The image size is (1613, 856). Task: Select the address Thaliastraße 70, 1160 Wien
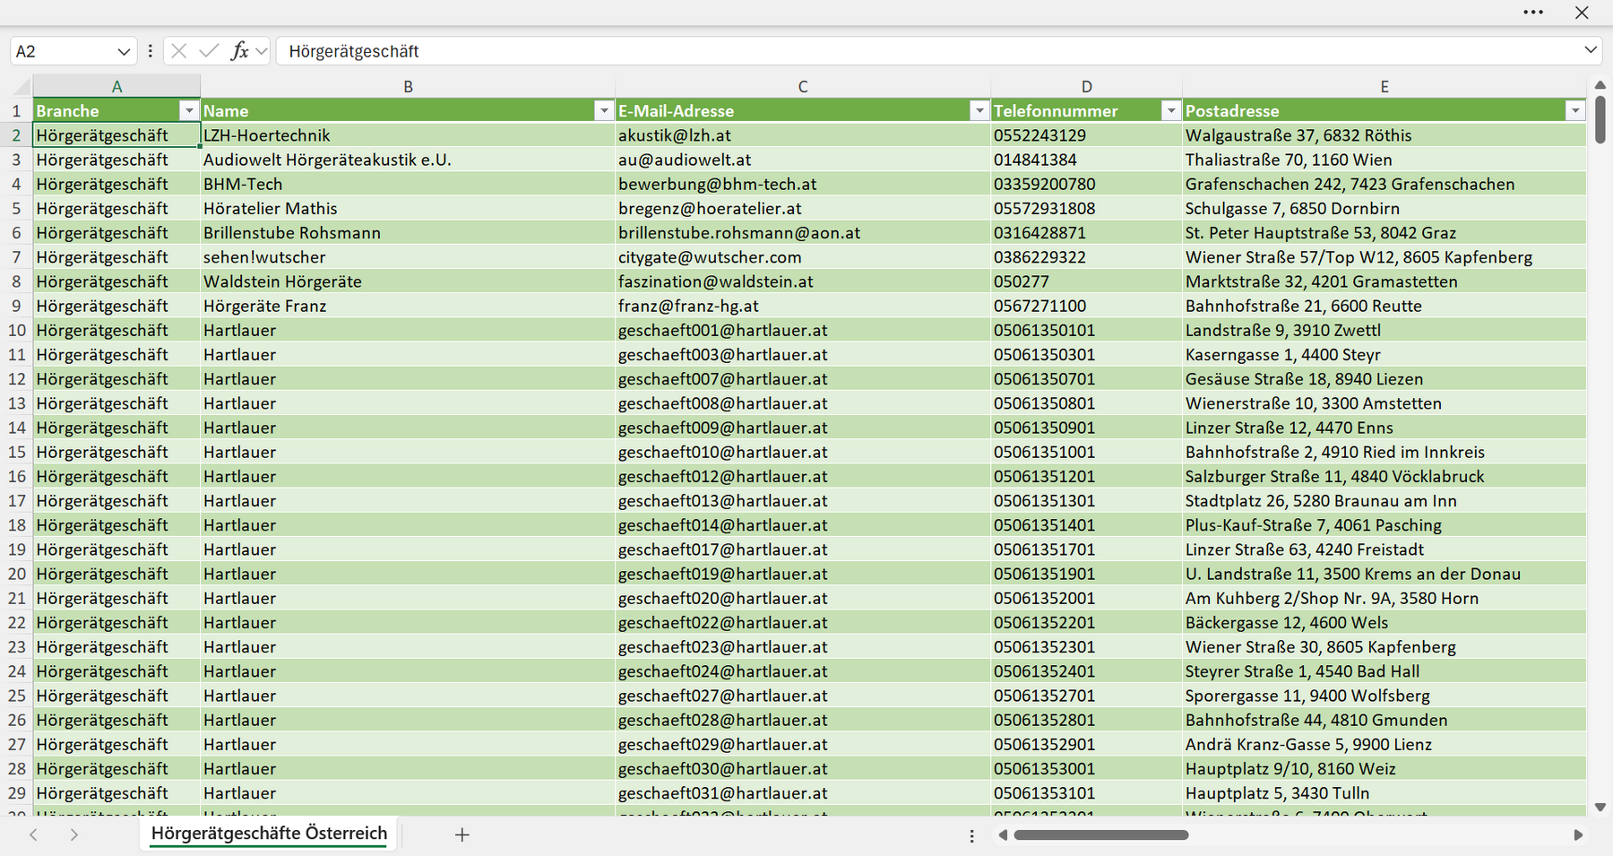1384,160
